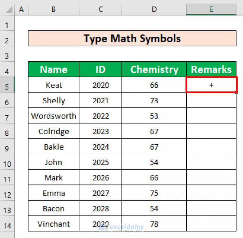Click the ID cell '2029'
Viewport: 243px width, 238px height.
[x=101, y=223]
